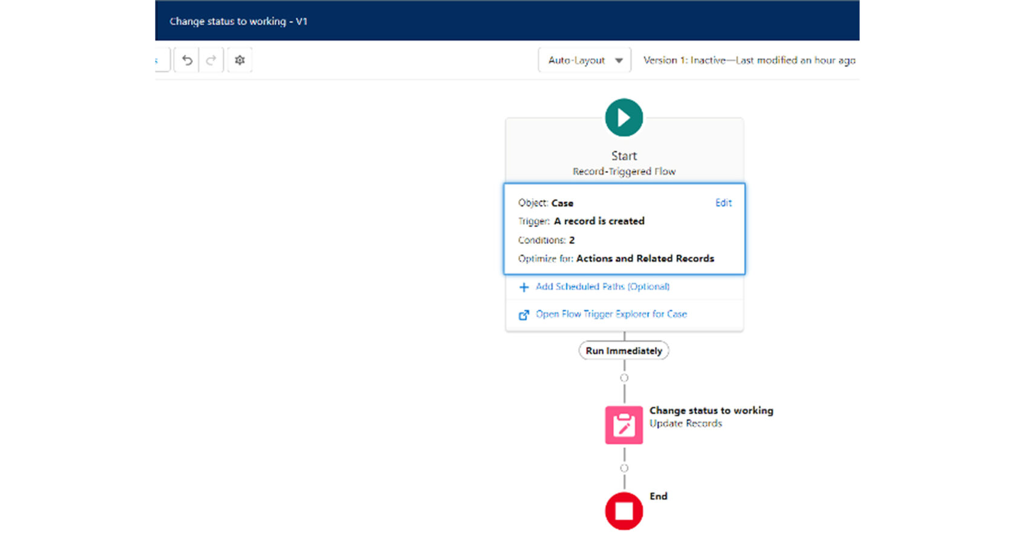The image size is (1016, 557).
Task: Open flow settings gear icon
Action: [239, 60]
